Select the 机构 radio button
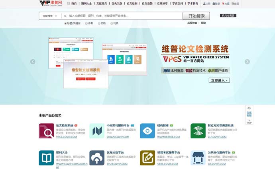 (x=99, y=23)
